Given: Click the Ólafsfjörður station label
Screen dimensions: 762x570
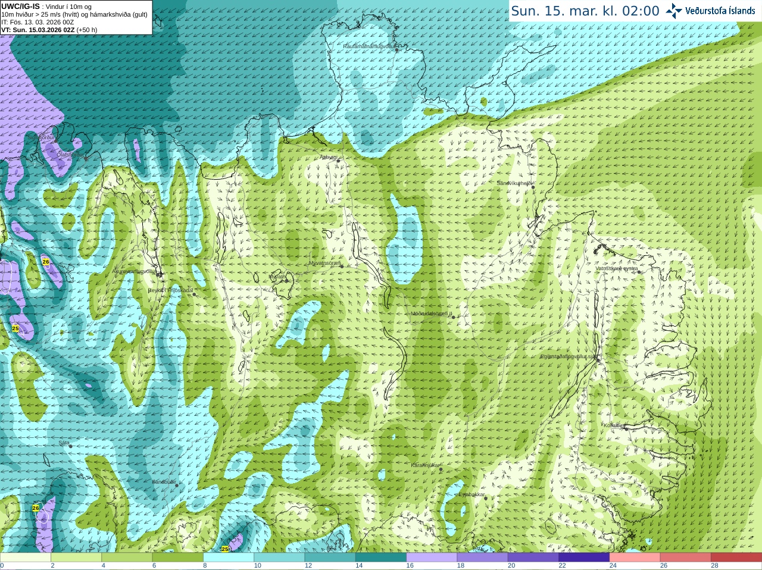Looking at the screenshot, I should [x=71, y=155].
